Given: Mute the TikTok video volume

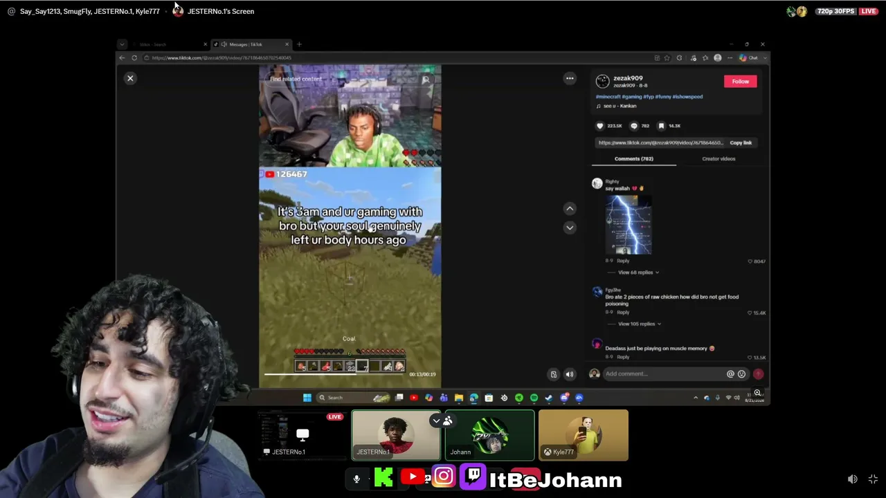Looking at the screenshot, I should 570,374.
